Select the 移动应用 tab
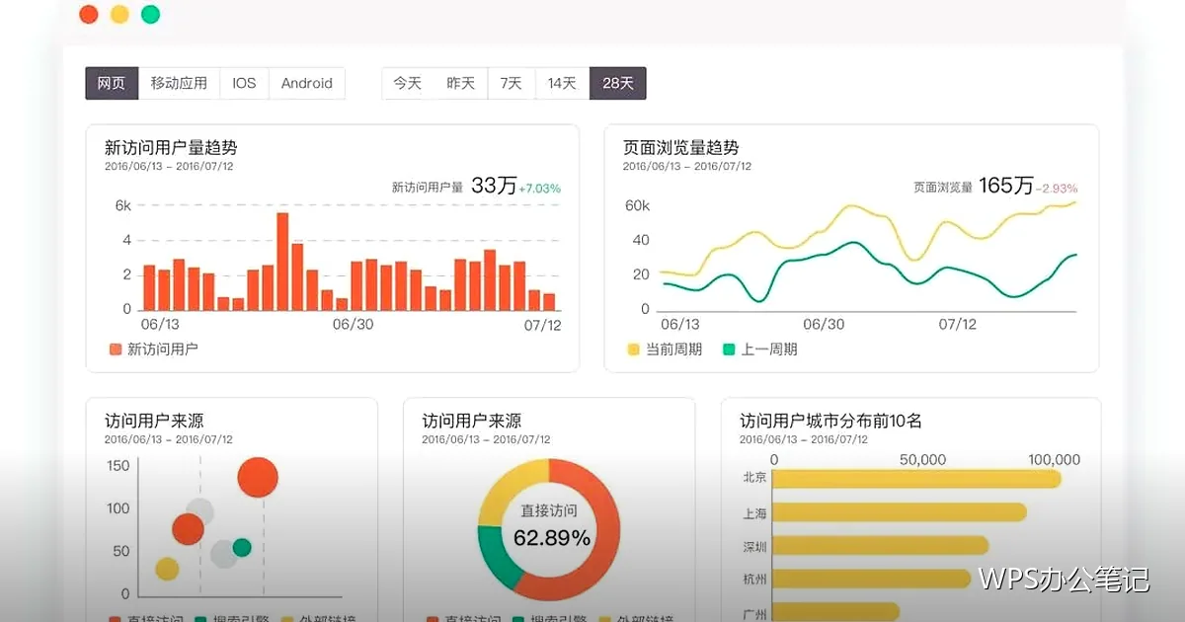Viewport: 1185px width, 622px height. point(179,83)
